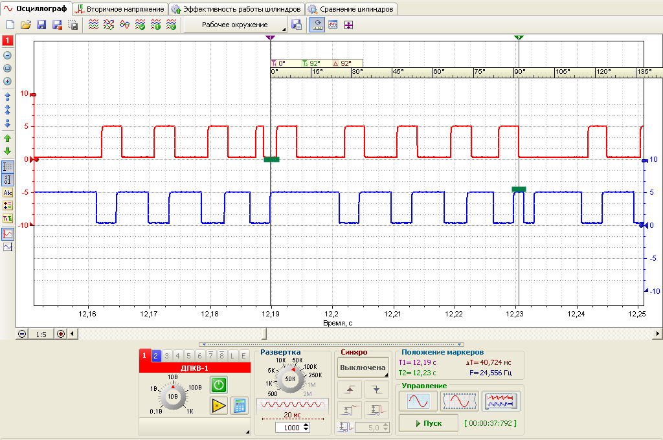Click the waveforms icon with green checkmark
663x440 pixels.
click(140, 25)
